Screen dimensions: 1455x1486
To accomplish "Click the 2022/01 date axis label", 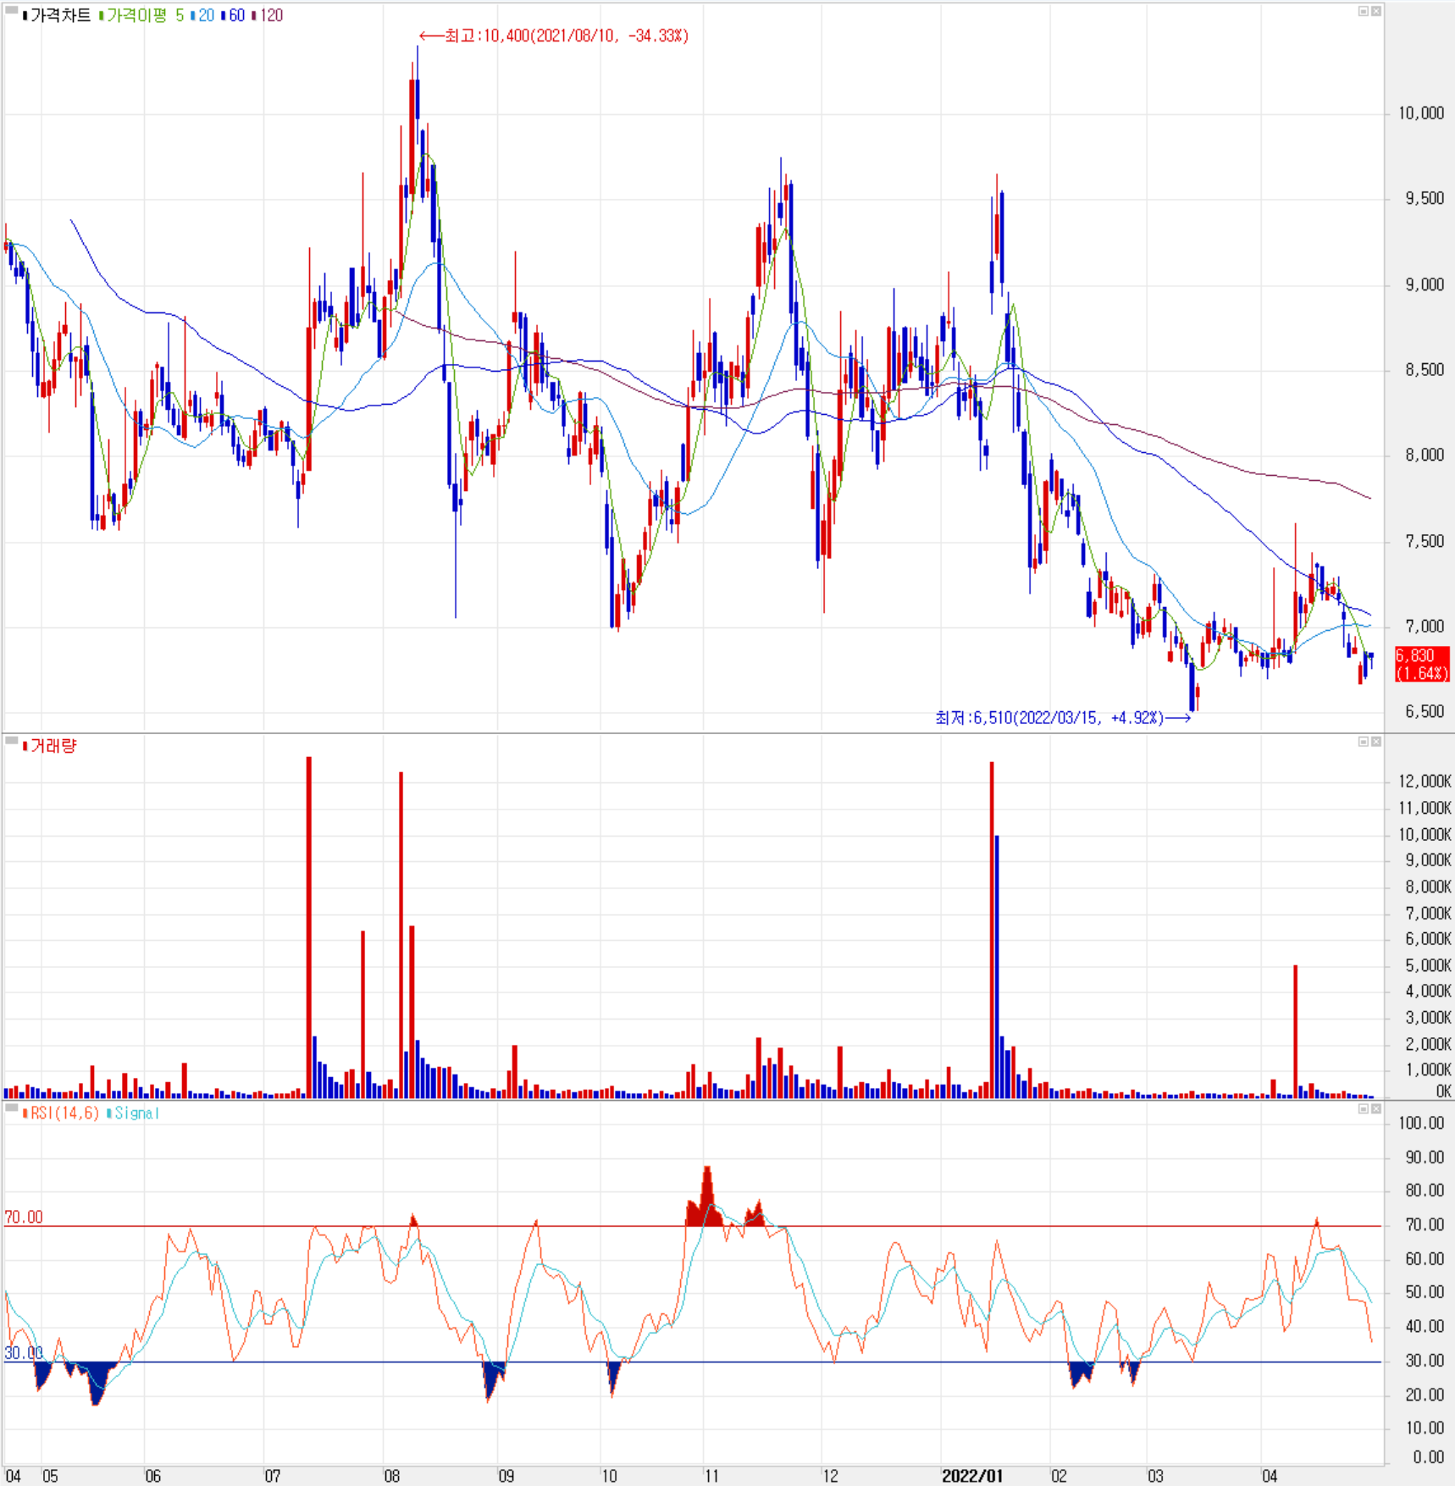I will click(972, 1476).
